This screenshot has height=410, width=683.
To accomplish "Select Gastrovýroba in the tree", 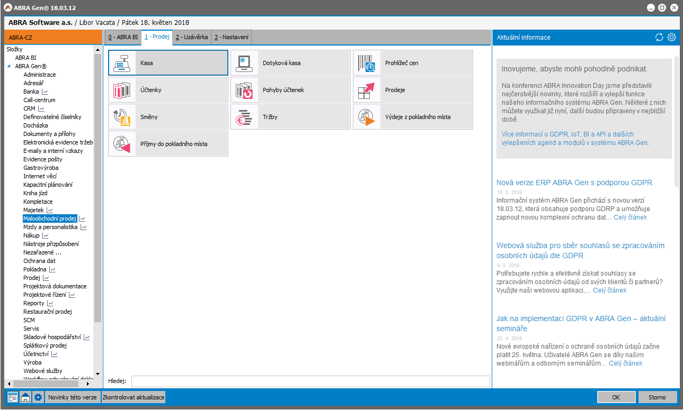I will [41, 168].
